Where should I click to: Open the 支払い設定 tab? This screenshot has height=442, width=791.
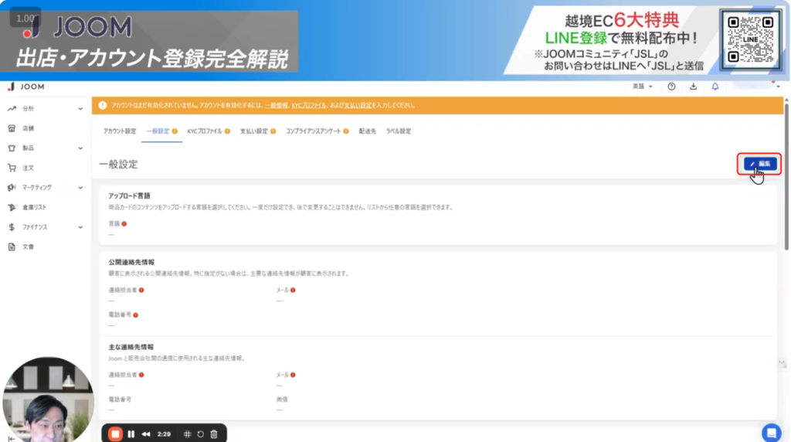coord(254,131)
